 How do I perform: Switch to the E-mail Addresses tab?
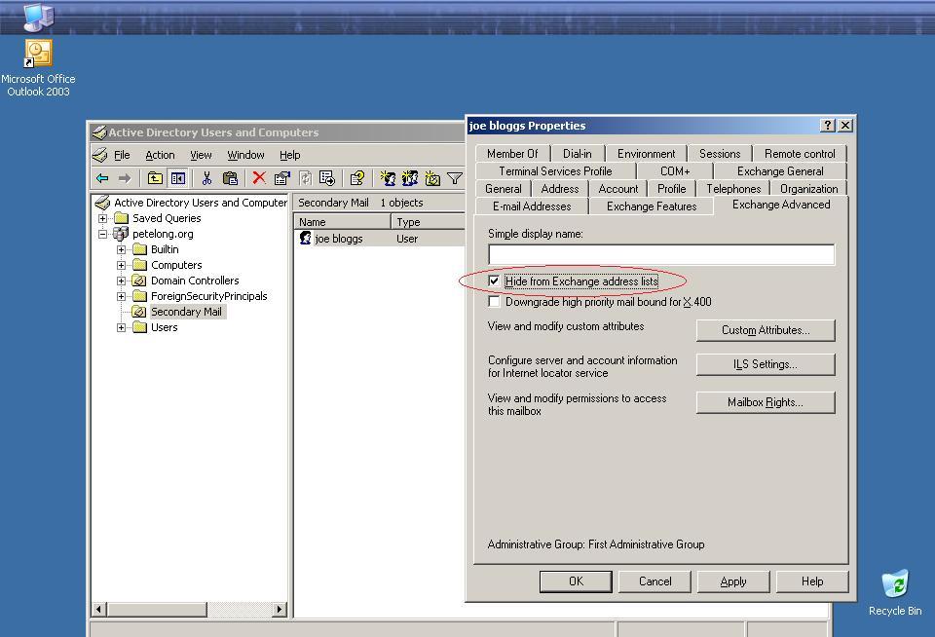(x=532, y=206)
